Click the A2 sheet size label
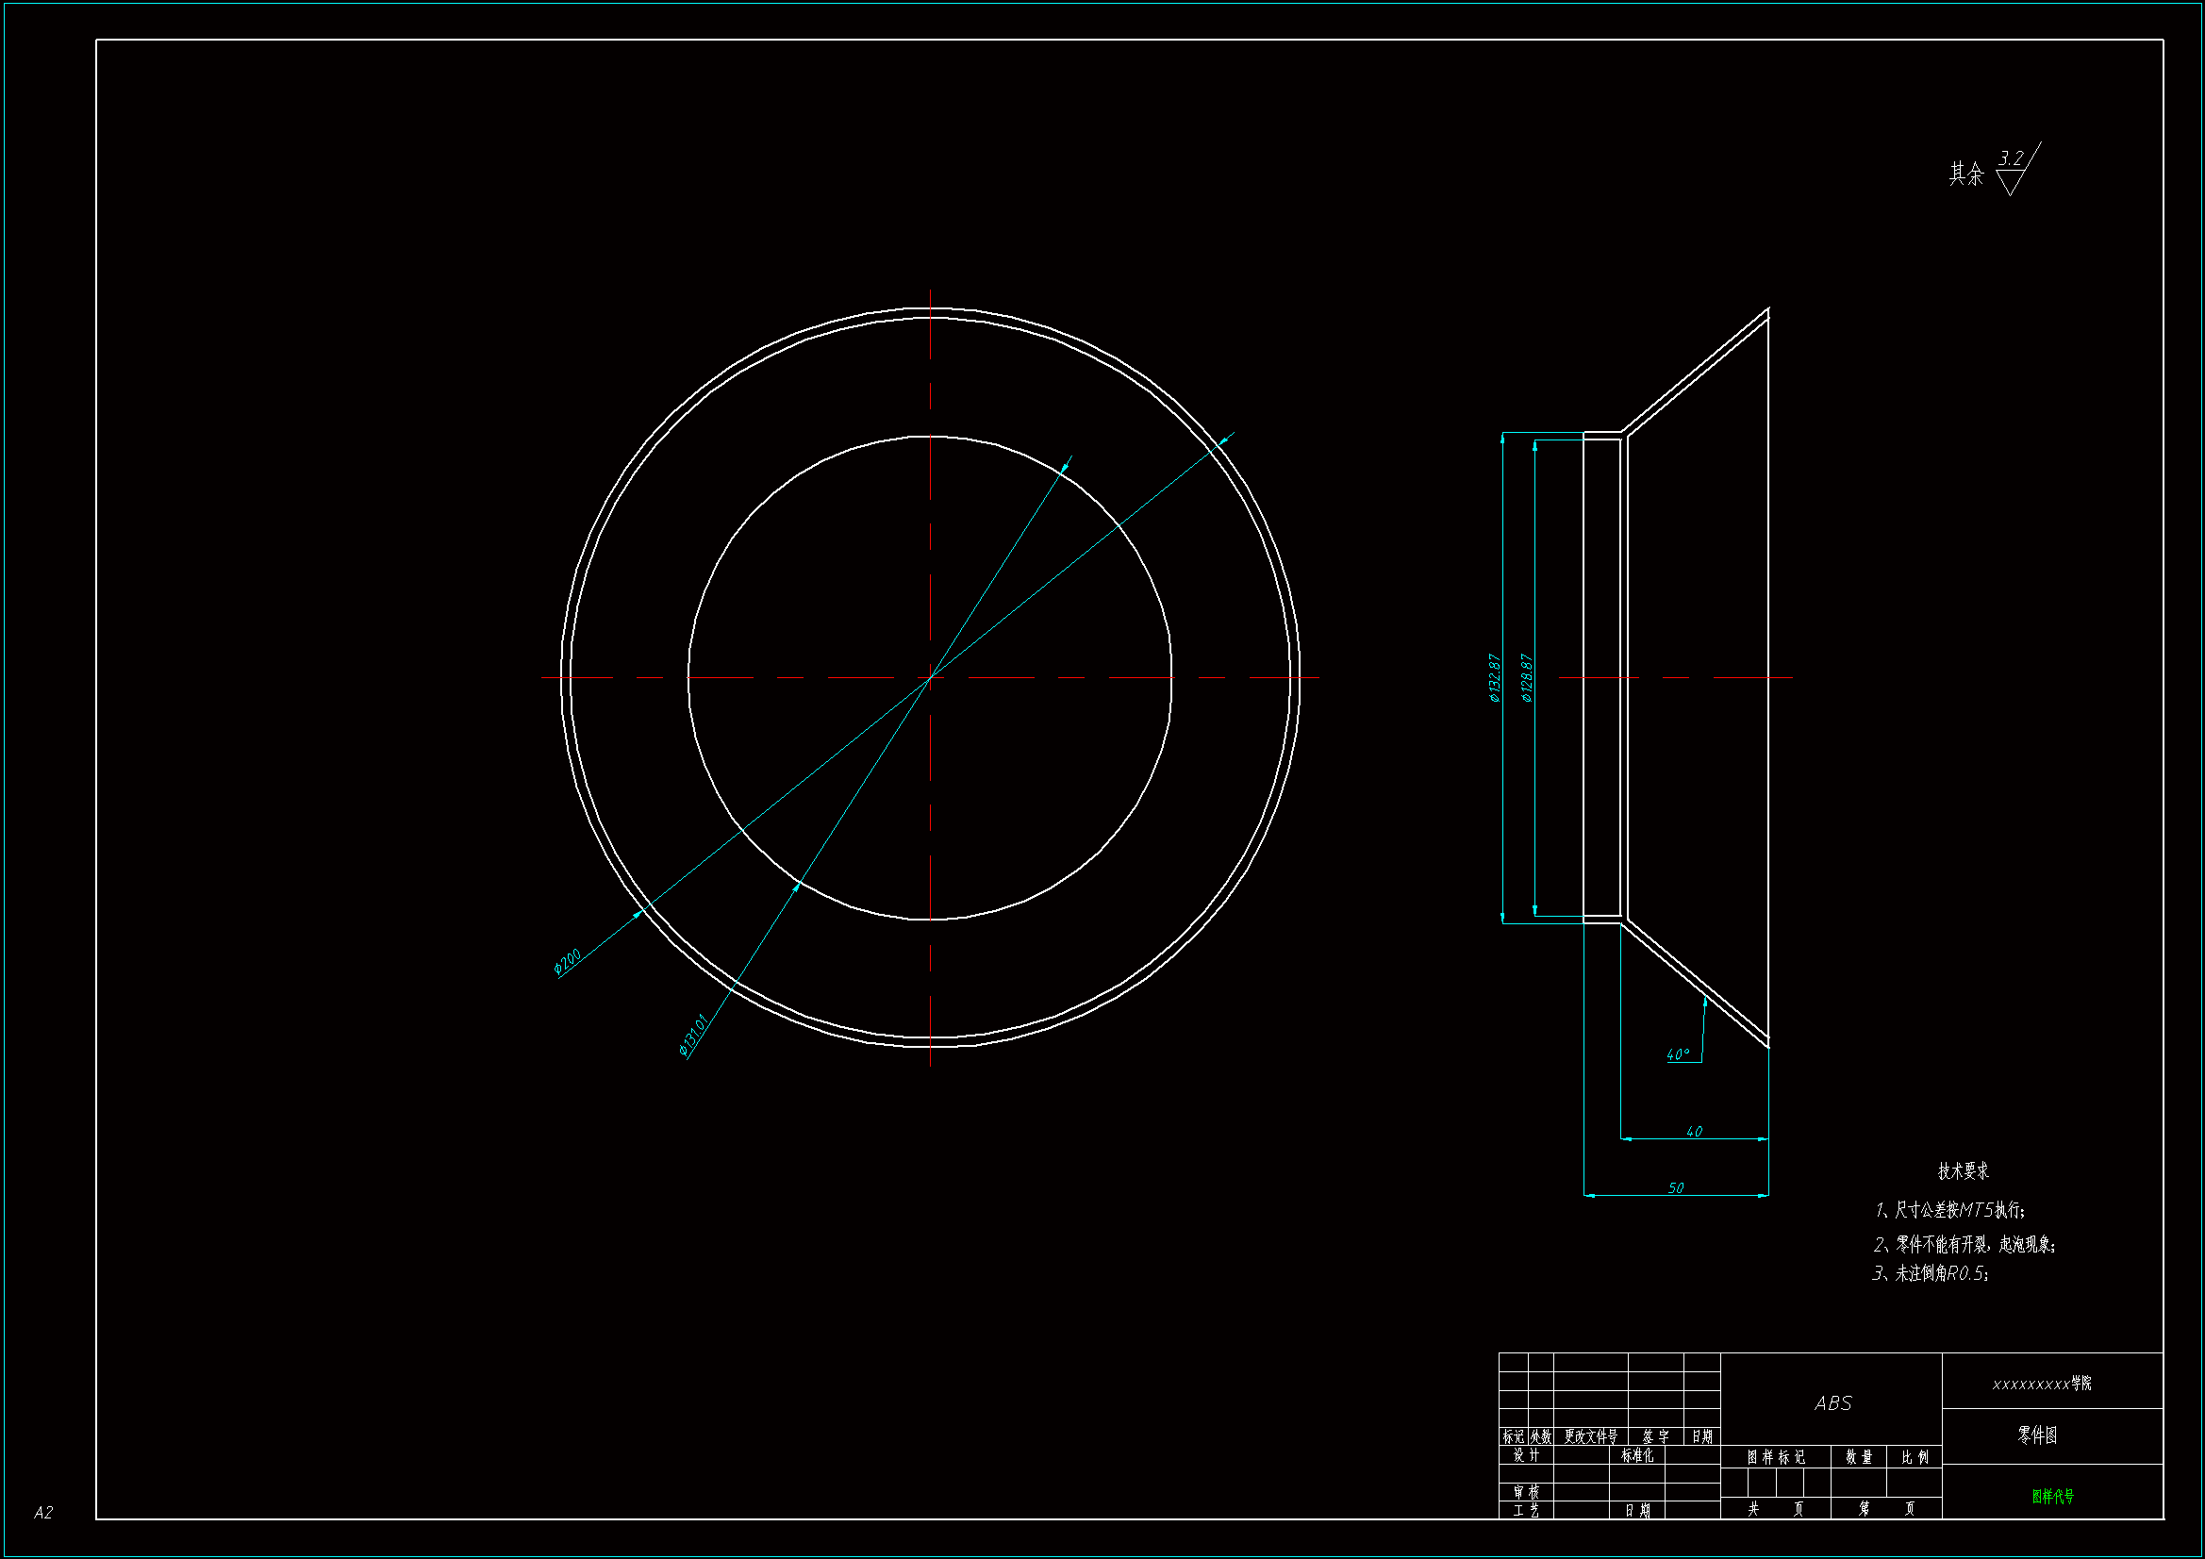This screenshot has height=1559, width=2205. (x=43, y=1513)
